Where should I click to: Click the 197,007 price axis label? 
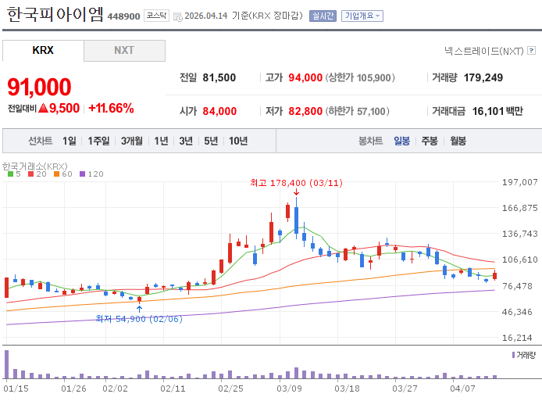520,182
